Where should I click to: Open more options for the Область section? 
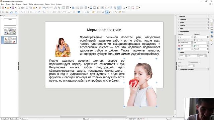click(x=208, y=25)
